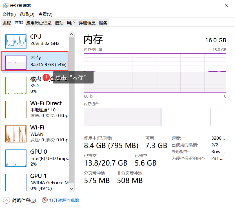235x209 pixels.
Task: Click the 外形规格 Row value
Action: [x=218, y=151]
